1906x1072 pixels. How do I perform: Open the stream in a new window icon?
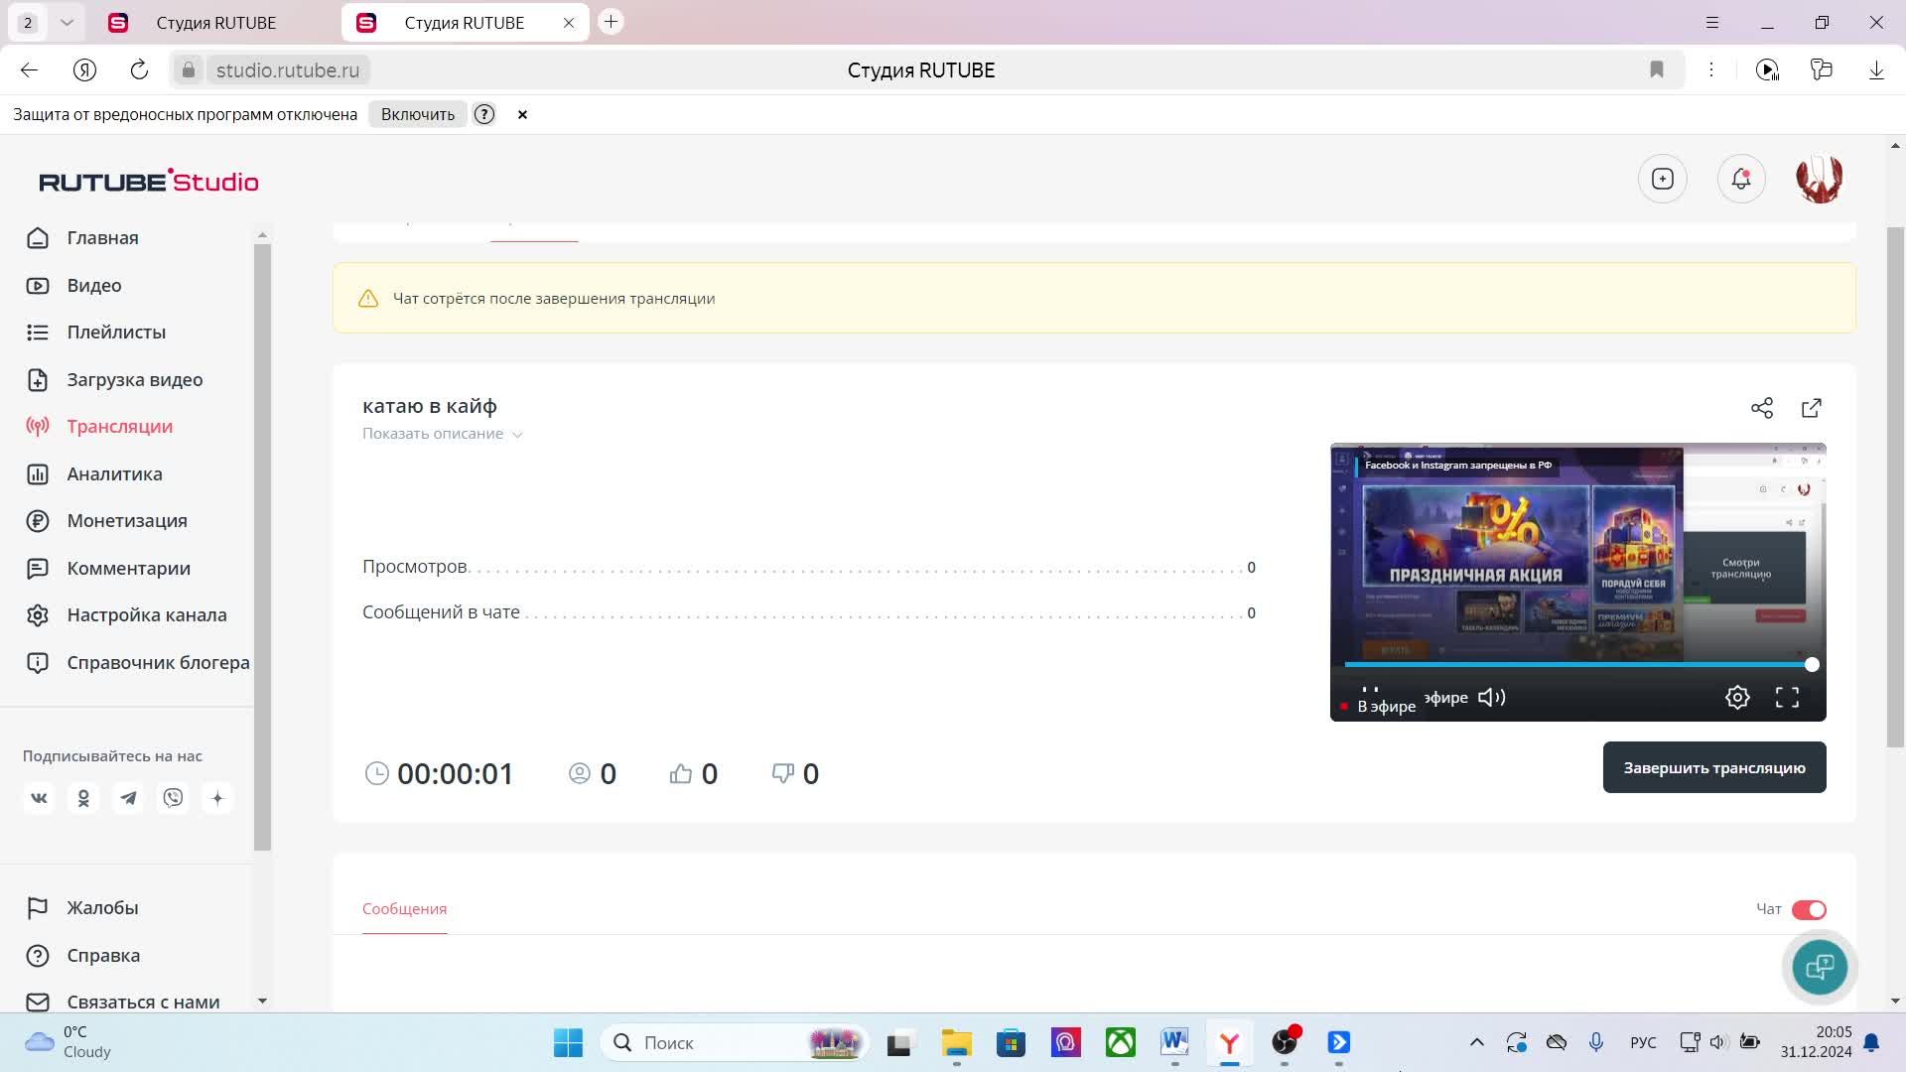[1811, 408]
